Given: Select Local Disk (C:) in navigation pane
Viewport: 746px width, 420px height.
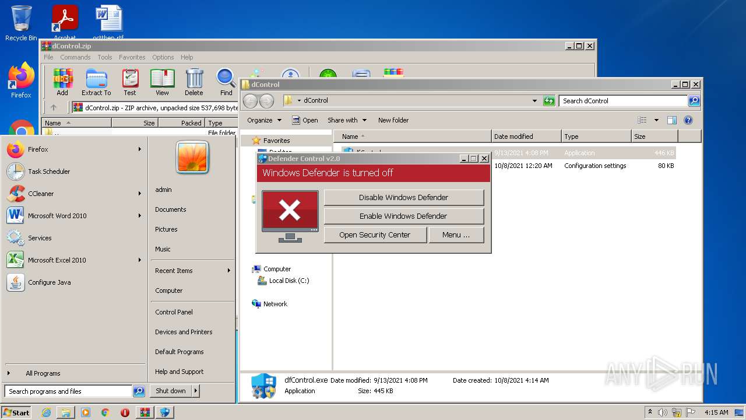Looking at the screenshot, I should coord(283,281).
